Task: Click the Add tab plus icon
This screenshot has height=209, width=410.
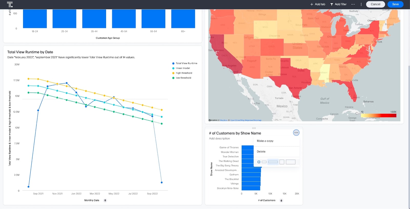Action: coord(312,4)
